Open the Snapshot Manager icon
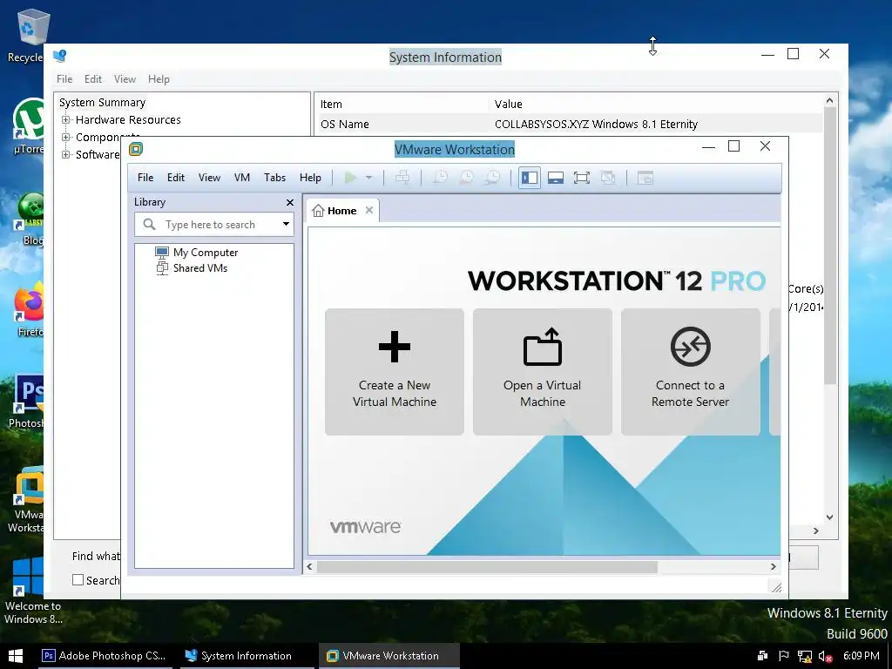 tap(493, 178)
